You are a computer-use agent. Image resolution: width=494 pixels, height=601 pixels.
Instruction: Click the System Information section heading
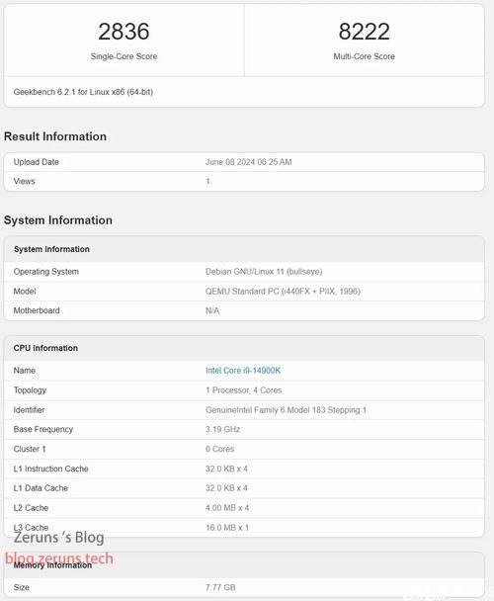pos(58,220)
